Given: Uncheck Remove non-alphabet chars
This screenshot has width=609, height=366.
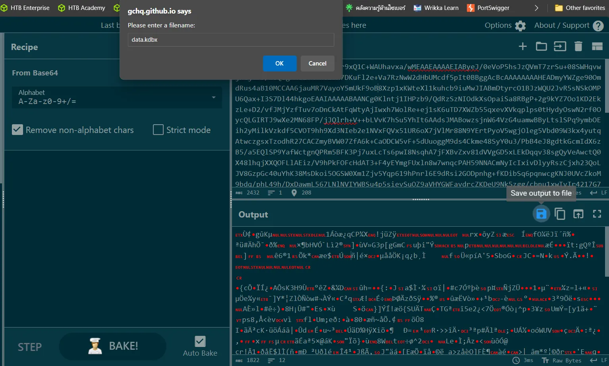Looking at the screenshot, I should [17, 130].
